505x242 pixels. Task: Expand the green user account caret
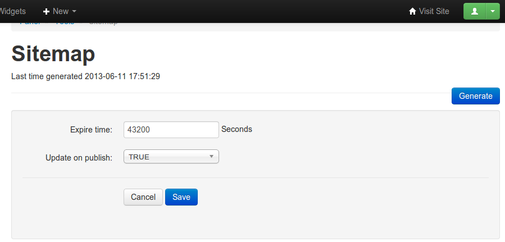(x=493, y=11)
